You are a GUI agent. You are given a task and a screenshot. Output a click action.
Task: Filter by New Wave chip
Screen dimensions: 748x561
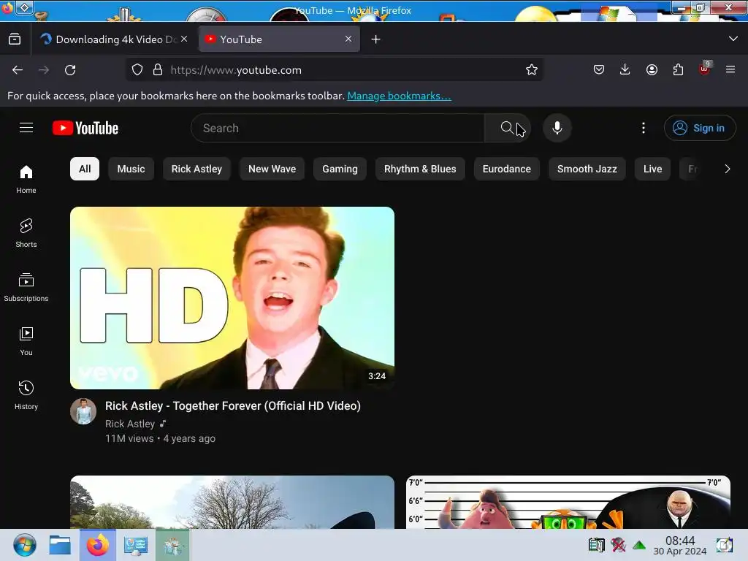coord(272,169)
